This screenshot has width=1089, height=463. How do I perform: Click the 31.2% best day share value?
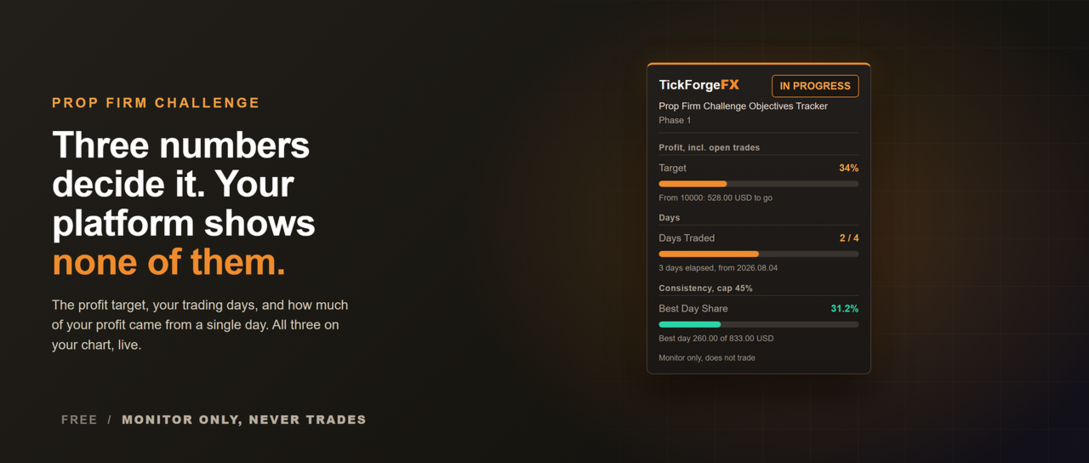coord(845,309)
